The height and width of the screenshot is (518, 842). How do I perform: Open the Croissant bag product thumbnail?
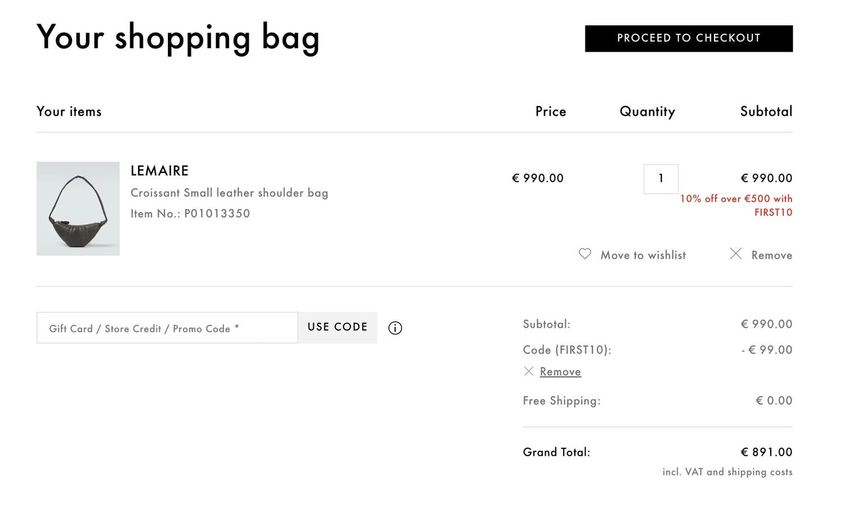(x=78, y=209)
